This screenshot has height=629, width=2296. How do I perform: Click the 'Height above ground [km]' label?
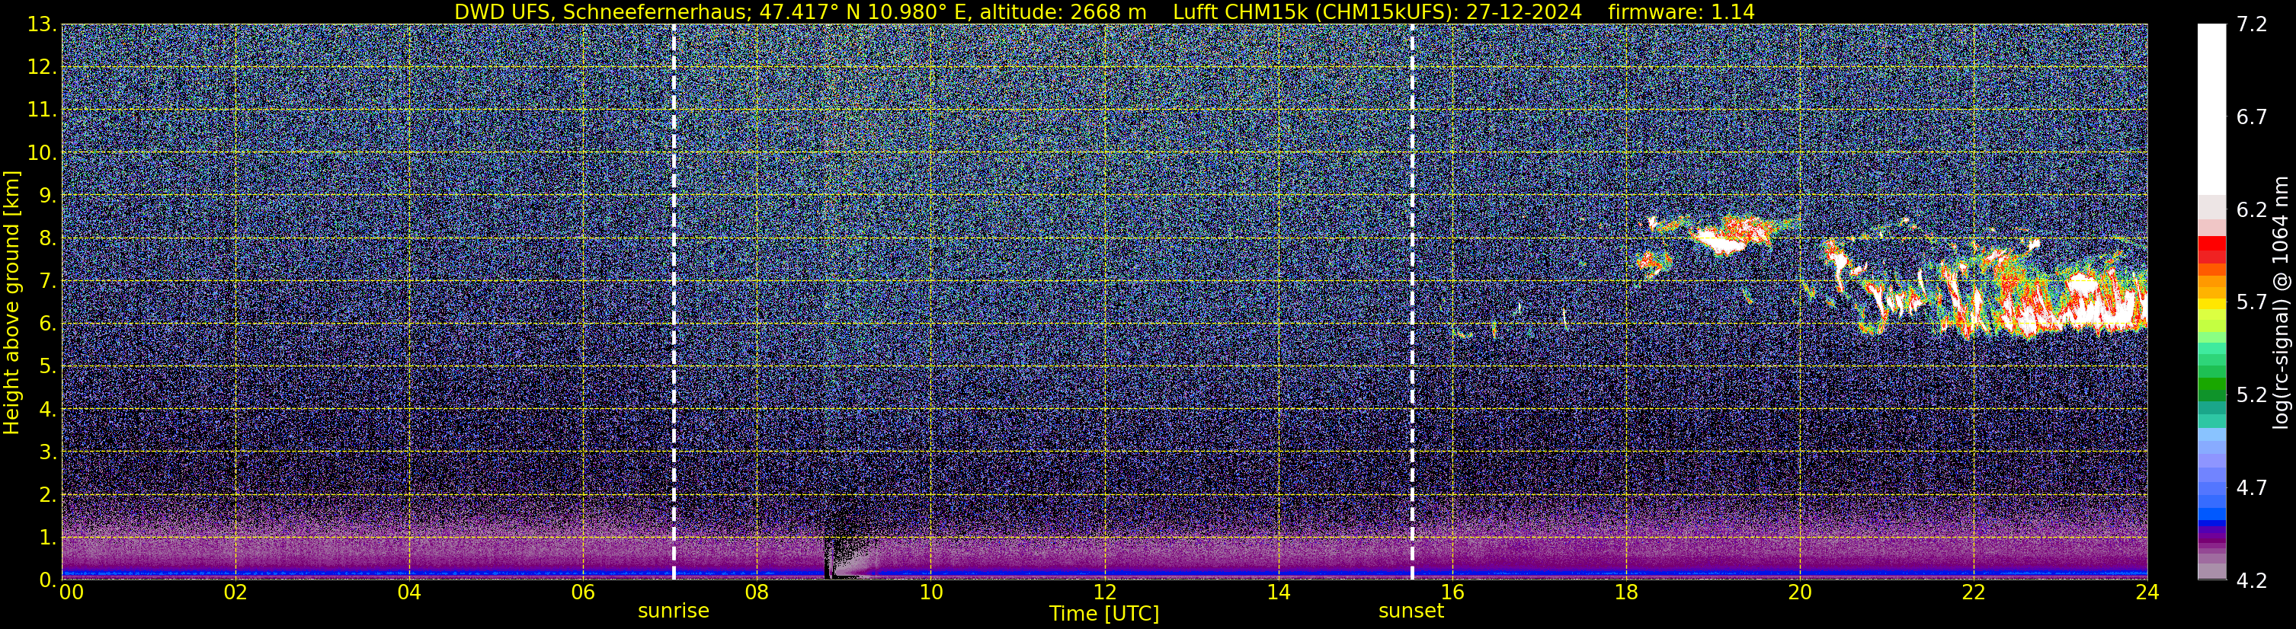(x=11, y=302)
